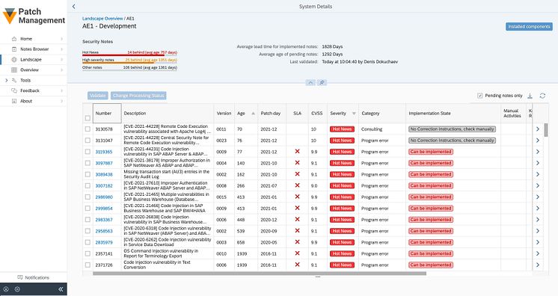This screenshot has height=296, width=558.
Task: Expand the Tools tree item
Action: (x=7, y=81)
